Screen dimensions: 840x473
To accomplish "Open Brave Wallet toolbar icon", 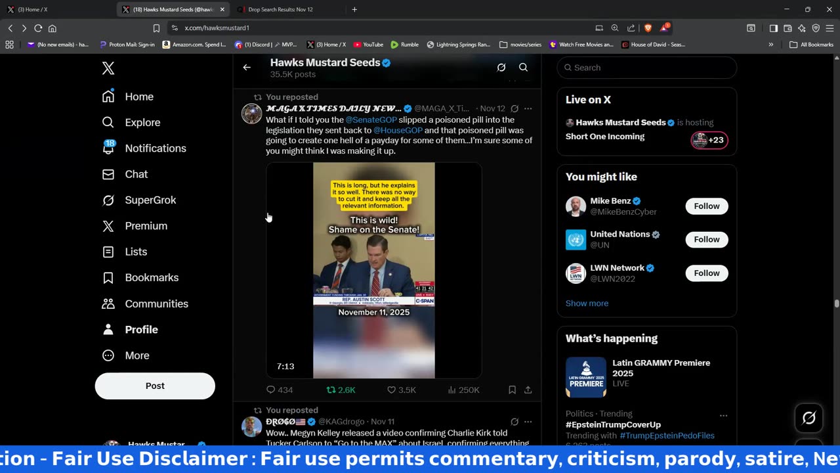I will click(788, 28).
